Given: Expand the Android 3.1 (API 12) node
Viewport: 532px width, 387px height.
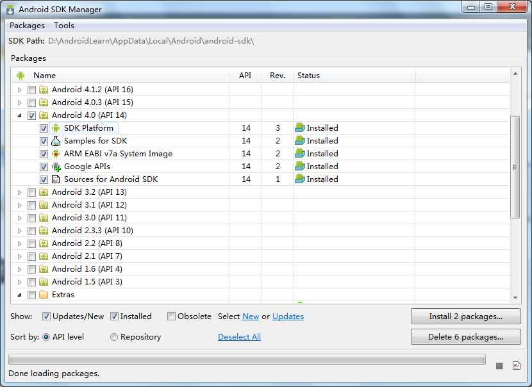Looking at the screenshot, I should pos(19,206).
